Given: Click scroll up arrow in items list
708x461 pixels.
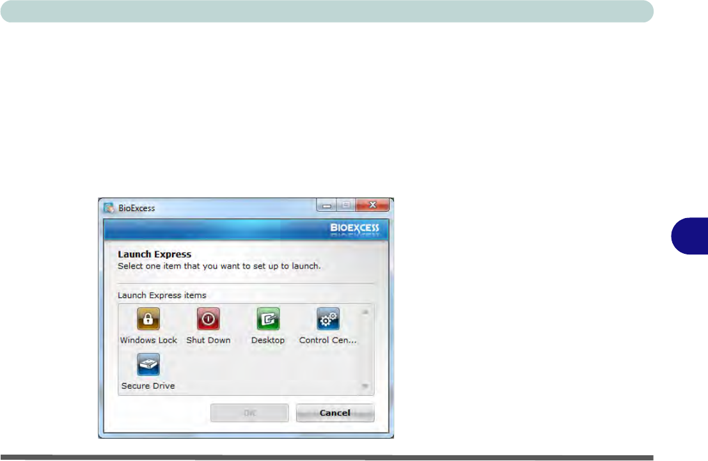Looking at the screenshot, I should pos(365,312).
